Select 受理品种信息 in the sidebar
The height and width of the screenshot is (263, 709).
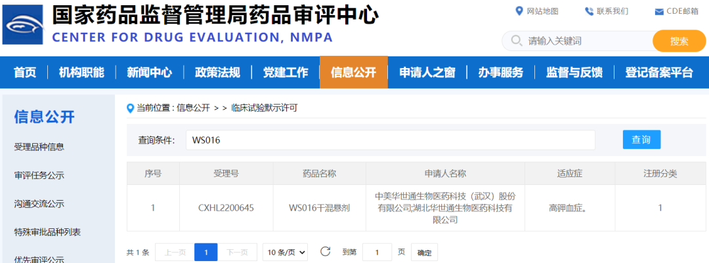(x=39, y=147)
